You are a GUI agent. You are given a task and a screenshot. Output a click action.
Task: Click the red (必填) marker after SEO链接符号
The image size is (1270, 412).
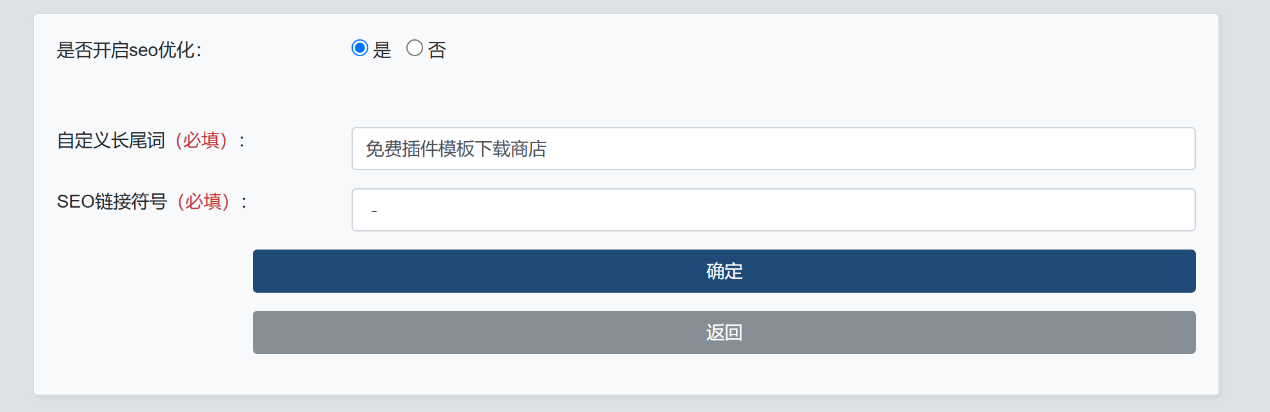[203, 202]
